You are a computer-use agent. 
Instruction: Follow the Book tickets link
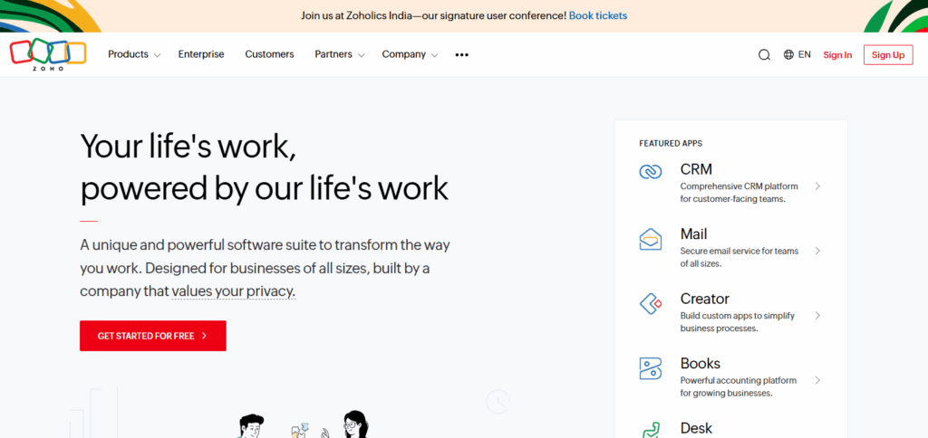598,16
